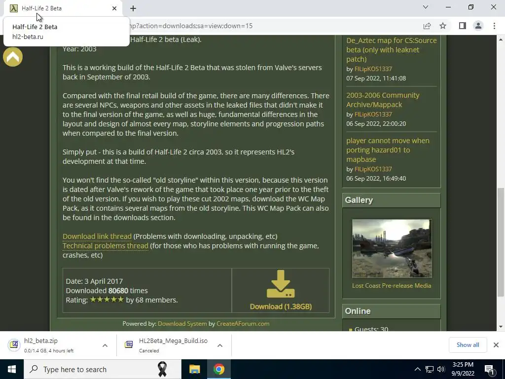Open the tab search dropdown chevron
This screenshot has height=379, width=505.
pos(426,7)
